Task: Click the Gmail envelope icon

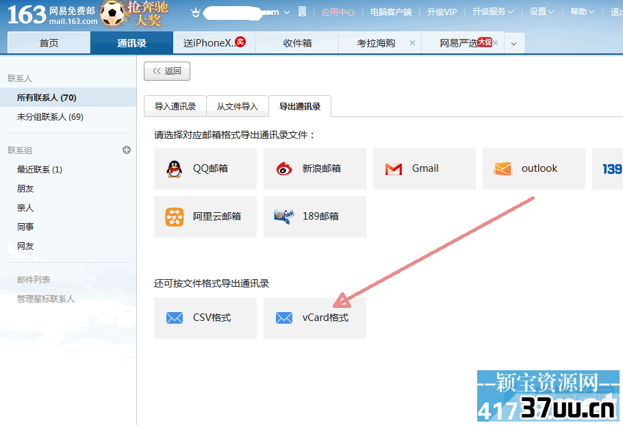Action: point(394,169)
